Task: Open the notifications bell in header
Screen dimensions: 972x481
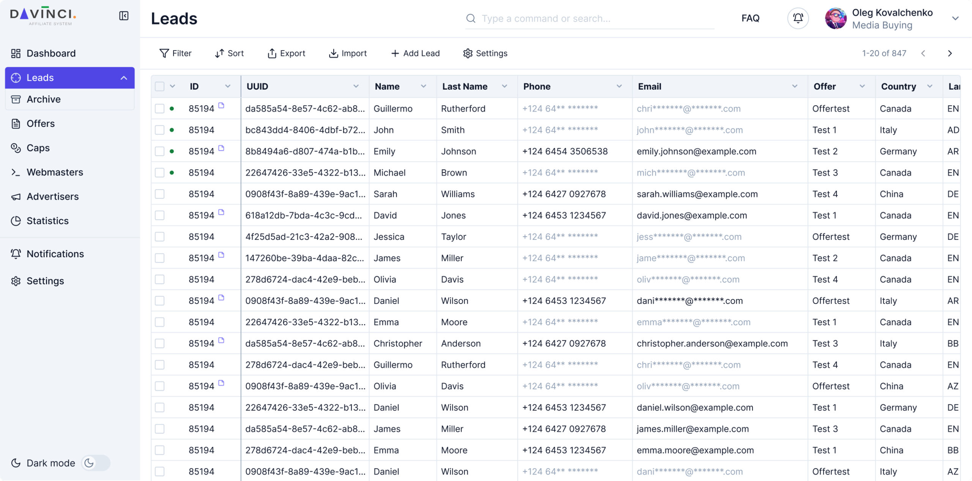Action: 798,18
